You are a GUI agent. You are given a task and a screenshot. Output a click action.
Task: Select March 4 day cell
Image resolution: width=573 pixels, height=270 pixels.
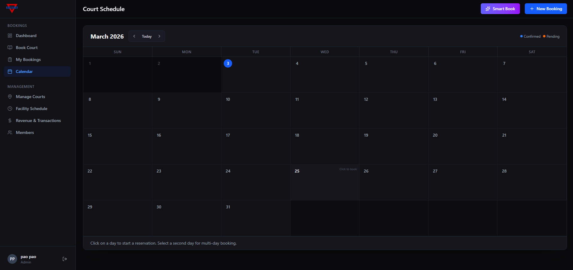pos(325,74)
